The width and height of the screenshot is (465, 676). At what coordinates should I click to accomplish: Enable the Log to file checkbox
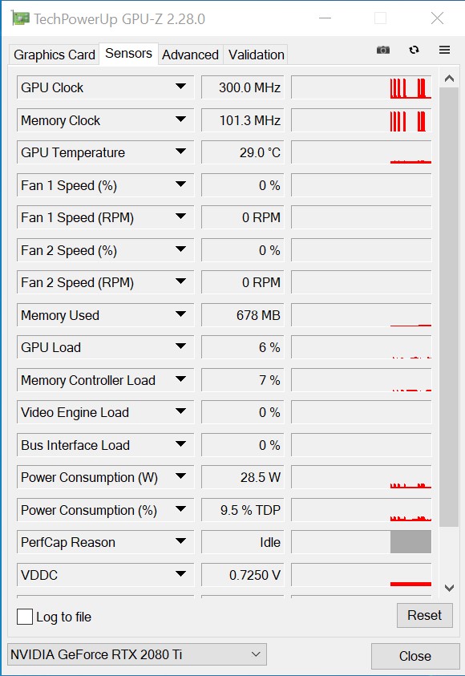(x=25, y=617)
